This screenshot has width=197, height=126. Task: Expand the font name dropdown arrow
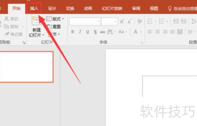coord(98,21)
